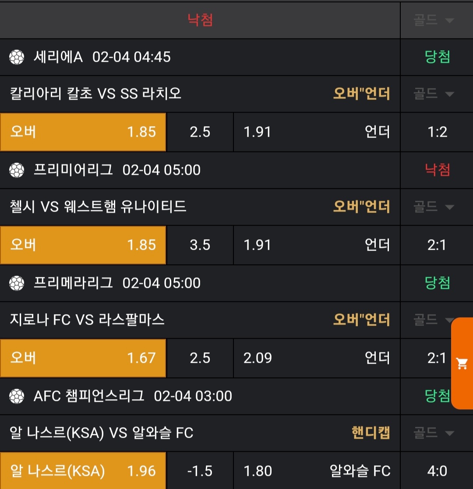The image size is (473, 489).
Task: Click the soccer ball icon beside AFC 챔피언스리그
Action: click(x=17, y=396)
